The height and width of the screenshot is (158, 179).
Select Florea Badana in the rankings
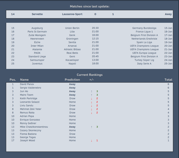[x=28, y=134]
